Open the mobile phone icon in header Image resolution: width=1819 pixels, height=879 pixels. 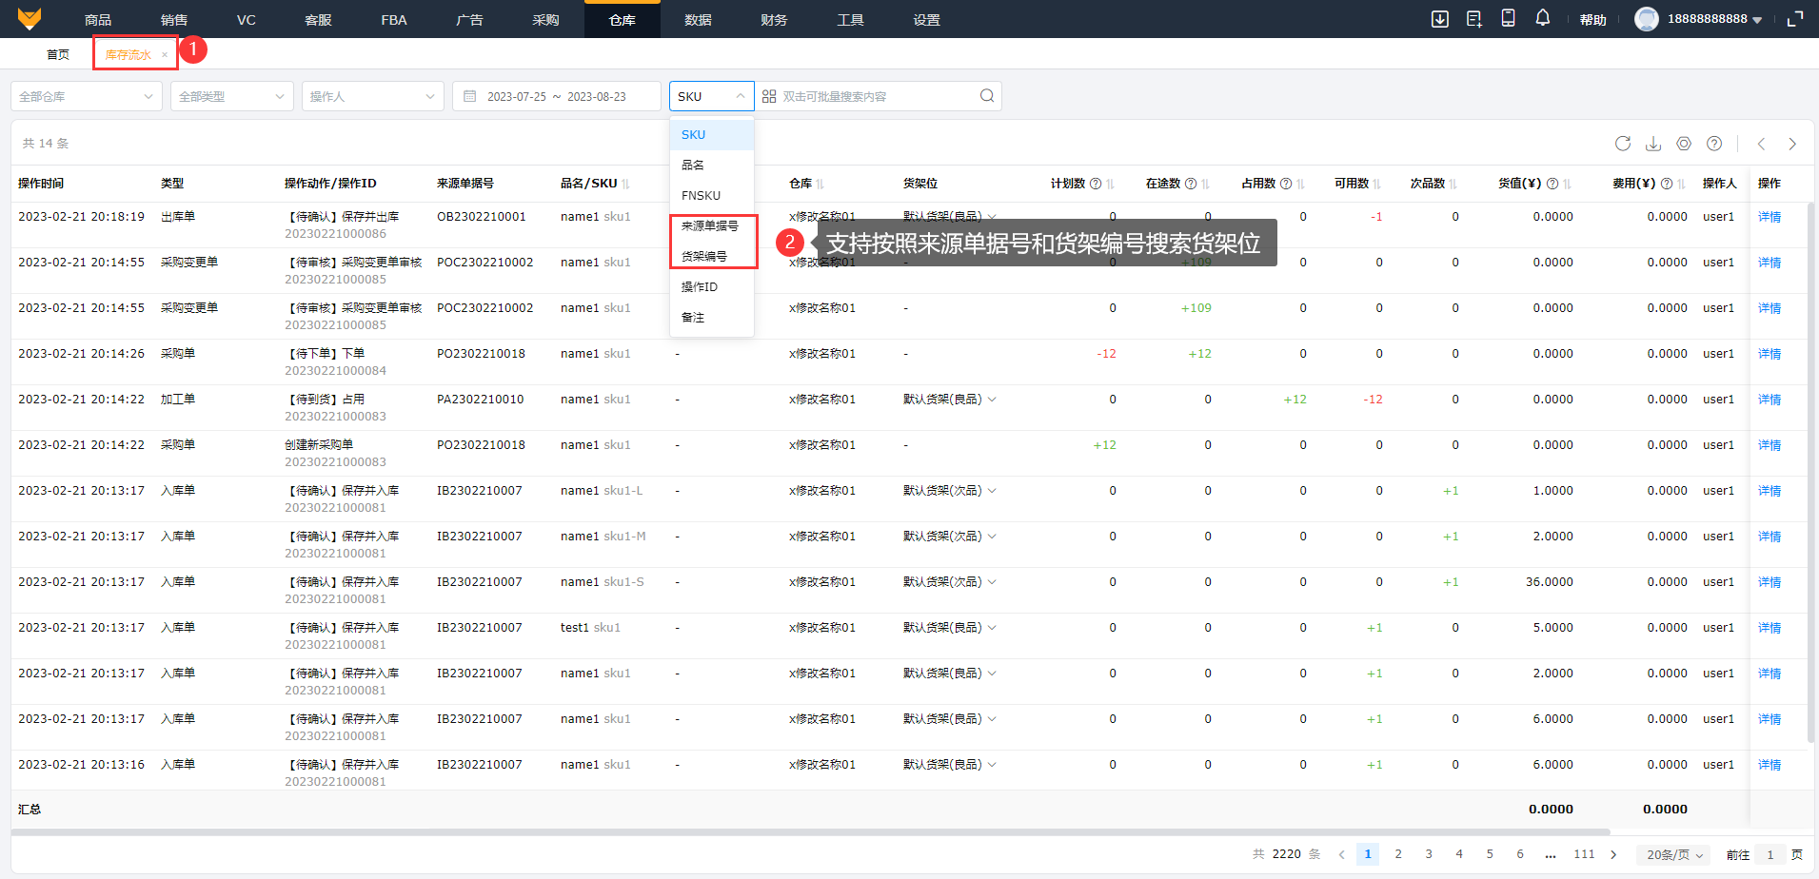click(x=1509, y=18)
